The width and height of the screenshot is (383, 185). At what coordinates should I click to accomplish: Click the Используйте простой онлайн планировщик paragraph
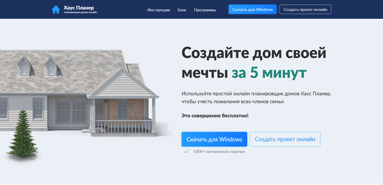point(257,97)
